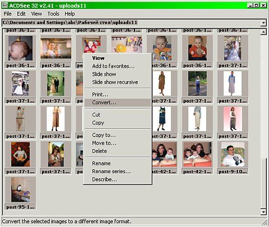Select bride in white veil thumbnail

point(233,48)
